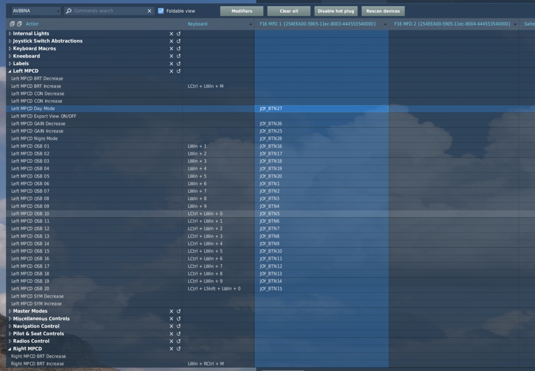Expand the Keyboard Macros category

[10, 49]
